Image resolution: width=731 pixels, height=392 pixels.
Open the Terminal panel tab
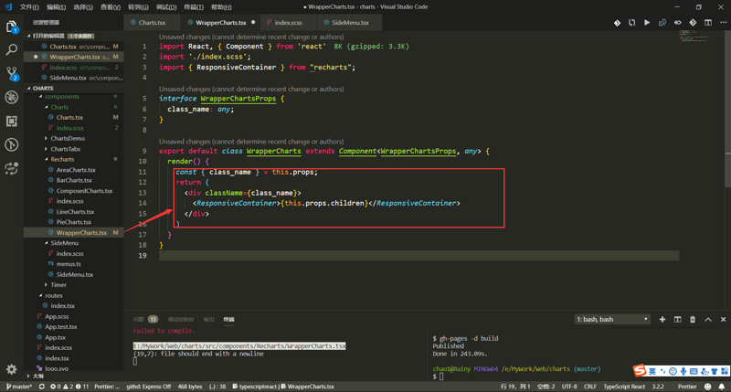click(228, 319)
